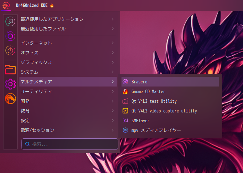Click the circular restart icon in sidebar

[10, 36]
